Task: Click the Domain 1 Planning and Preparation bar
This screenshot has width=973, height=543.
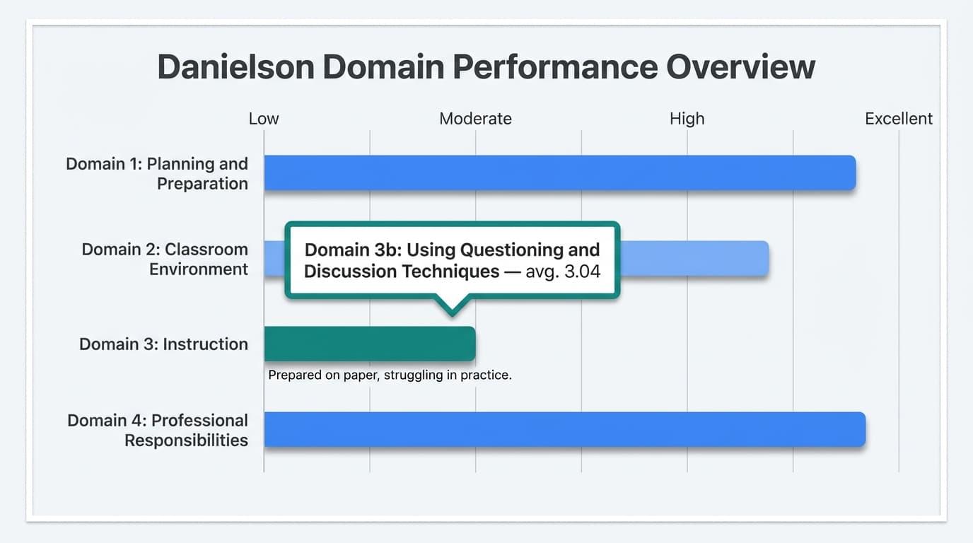Action: coord(560,173)
